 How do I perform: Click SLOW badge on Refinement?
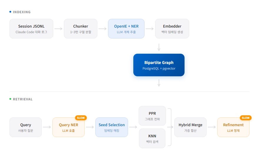tap(246, 118)
